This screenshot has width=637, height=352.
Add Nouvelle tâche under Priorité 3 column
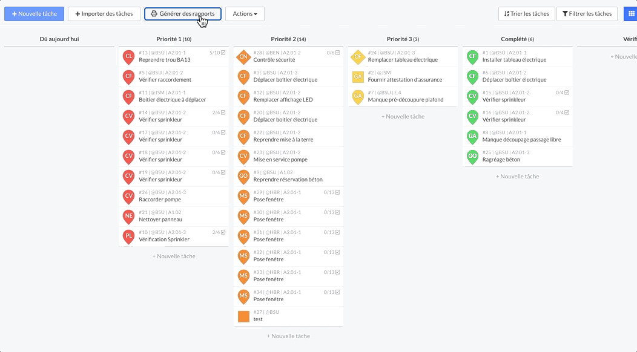[403, 117]
